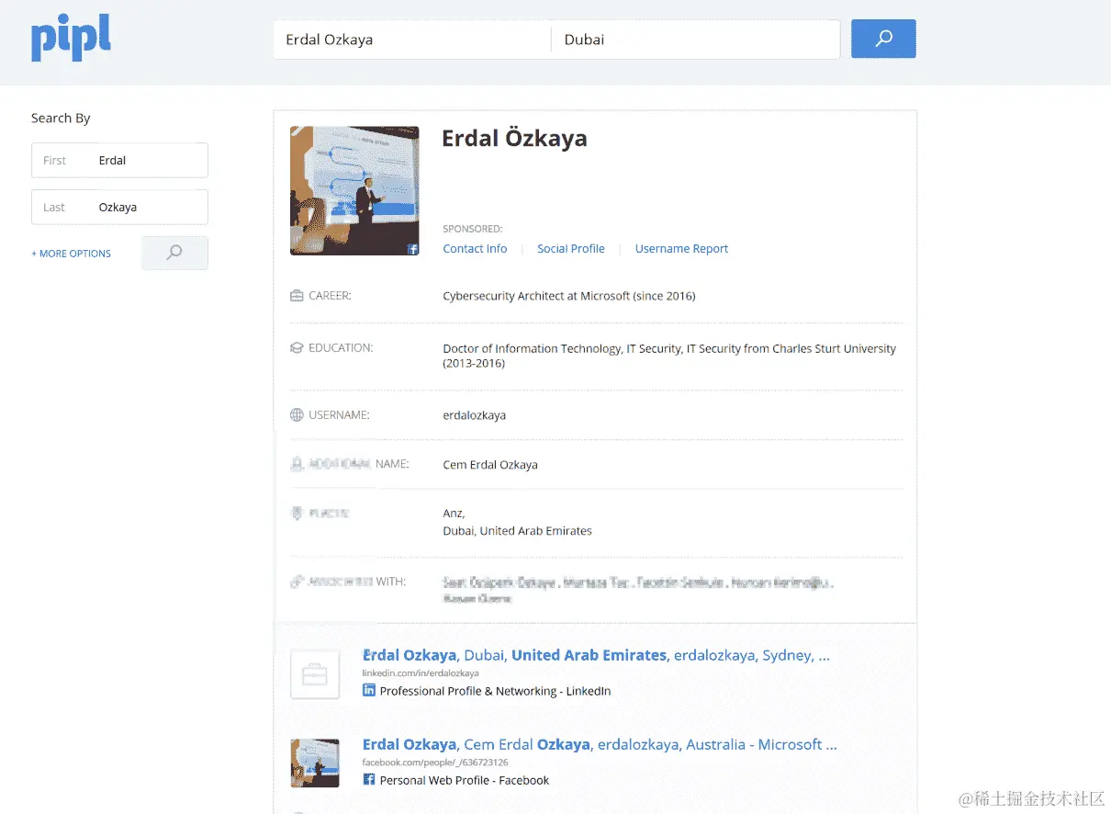Open the large profile photo of Erdal Özkaya

pos(354,190)
